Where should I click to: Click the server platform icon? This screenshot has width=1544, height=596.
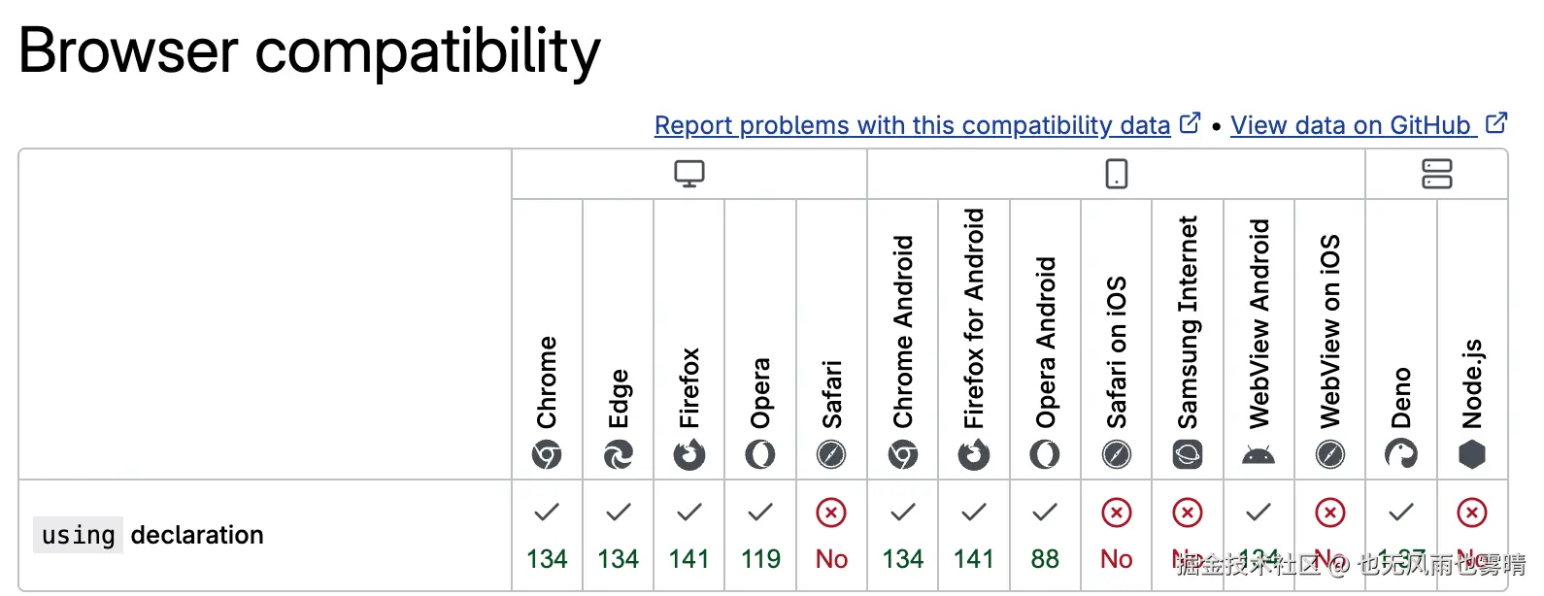coord(1436,174)
